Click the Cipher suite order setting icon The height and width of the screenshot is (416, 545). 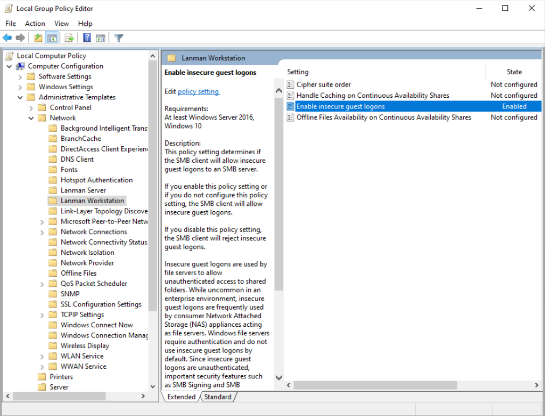pyautogui.click(x=292, y=84)
